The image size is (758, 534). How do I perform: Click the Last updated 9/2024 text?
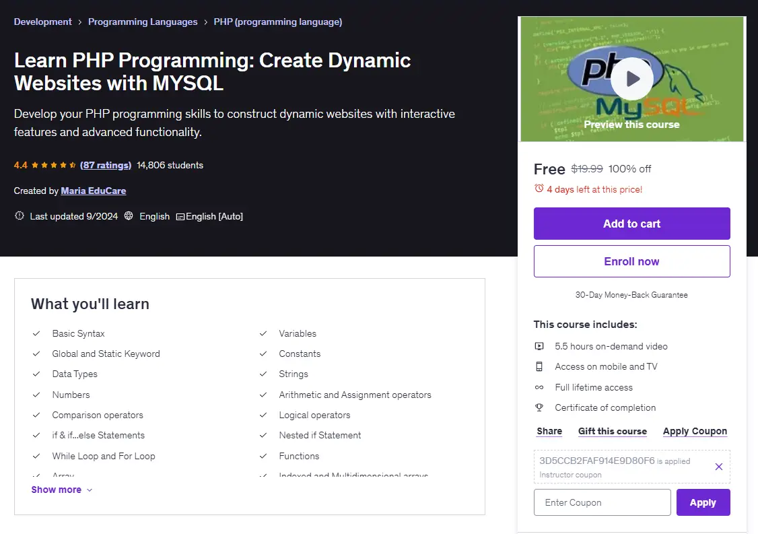click(x=74, y=216)
